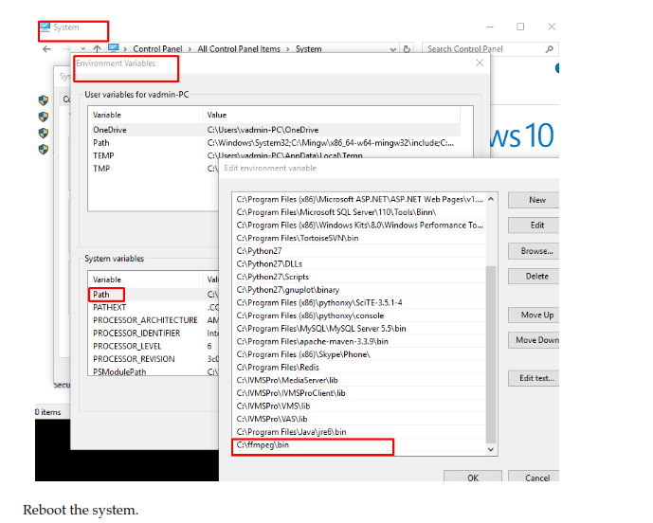This screenshot has width=653, height=523.
Task: Select OneDrive user variable row
Action: [x=276, y=130]
